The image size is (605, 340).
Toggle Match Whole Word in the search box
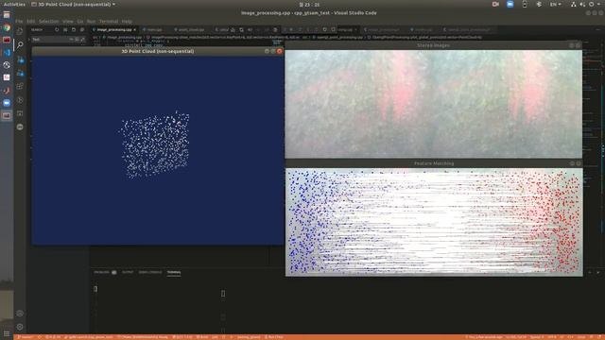click(x=78, y=40)
